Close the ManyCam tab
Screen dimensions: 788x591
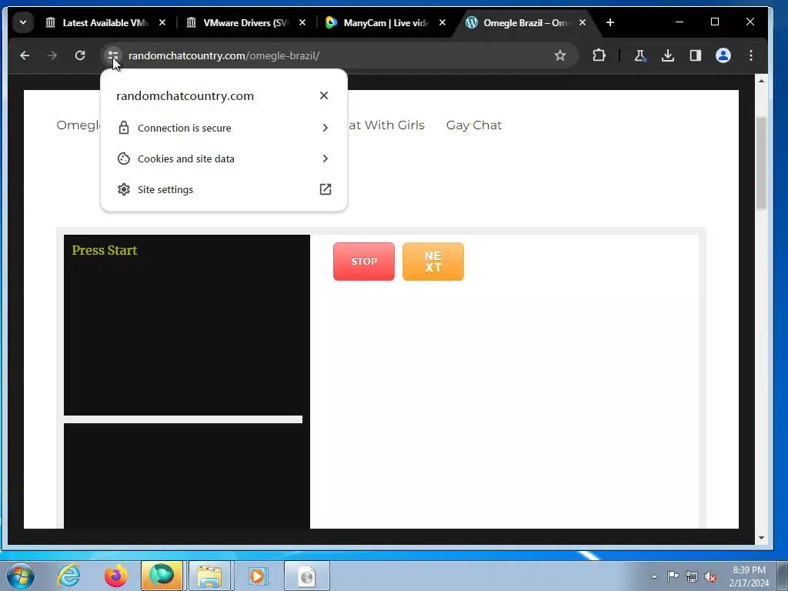(x=442, y=22)
